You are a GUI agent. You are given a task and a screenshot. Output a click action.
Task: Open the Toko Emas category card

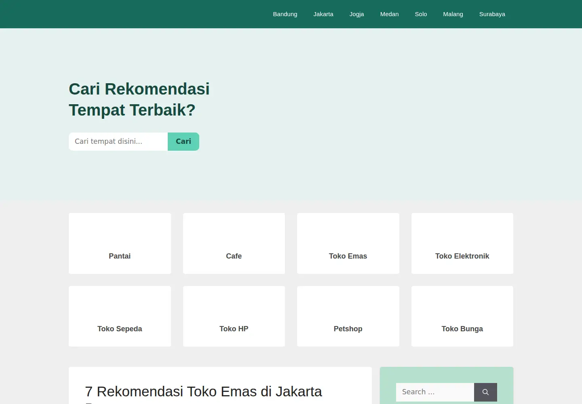click(x=348, y=243)
